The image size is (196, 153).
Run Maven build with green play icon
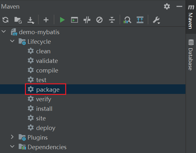point(62,20)
